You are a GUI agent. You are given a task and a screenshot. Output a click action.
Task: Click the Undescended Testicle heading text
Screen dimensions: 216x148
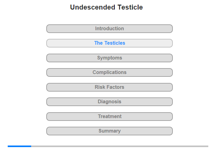106,7
